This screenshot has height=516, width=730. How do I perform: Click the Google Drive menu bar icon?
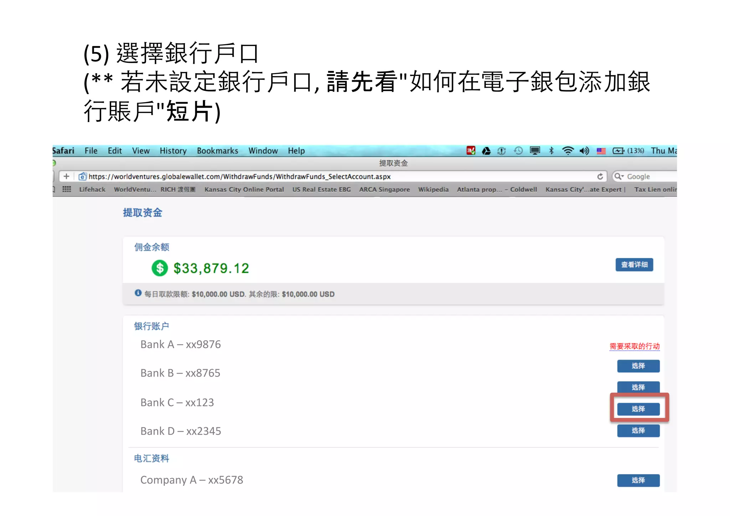(486, 151)
